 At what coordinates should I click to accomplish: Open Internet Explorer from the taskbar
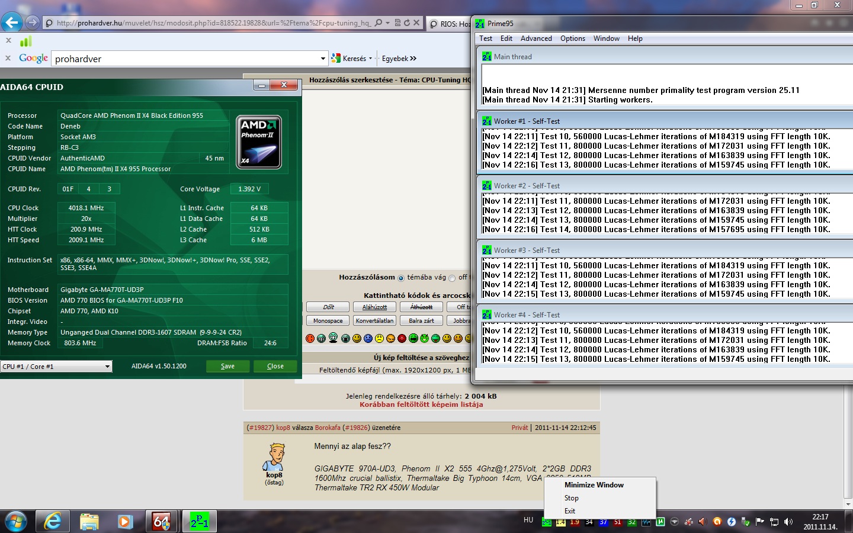click(53, 521)
